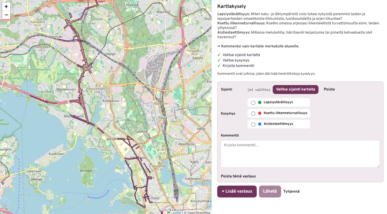Focus the Kirjoita kommentti text area
This screenshot has height=214, width=387.
tap(300, 154)
